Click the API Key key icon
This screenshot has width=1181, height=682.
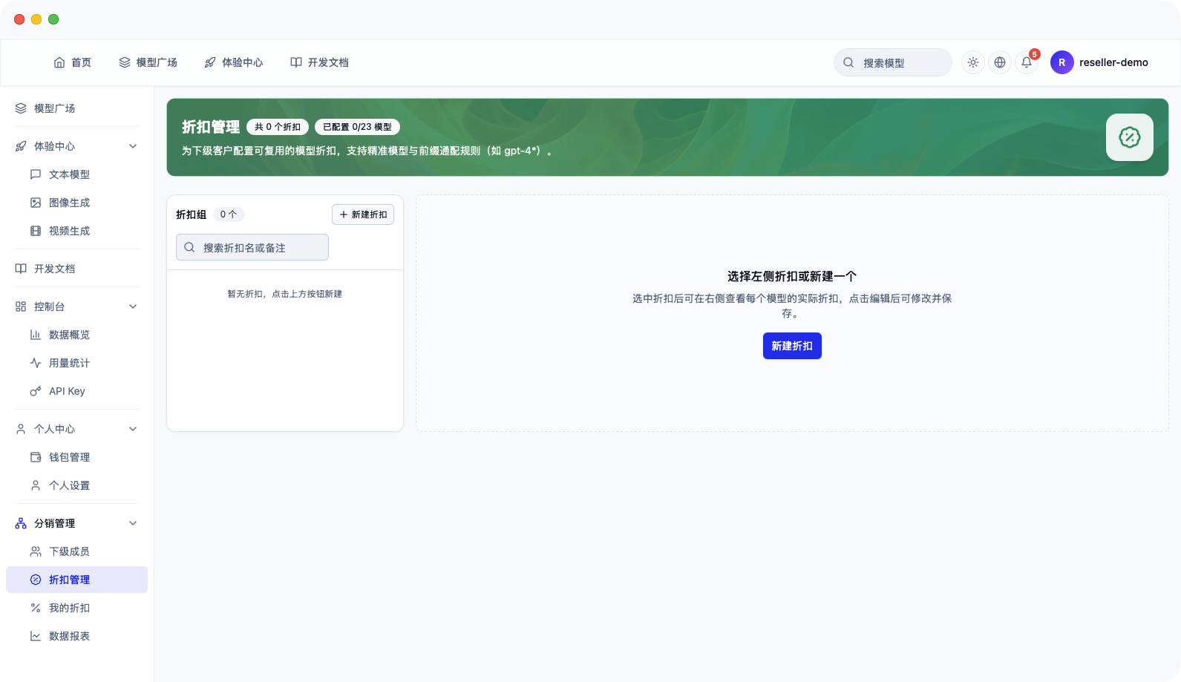click(36, 391)
